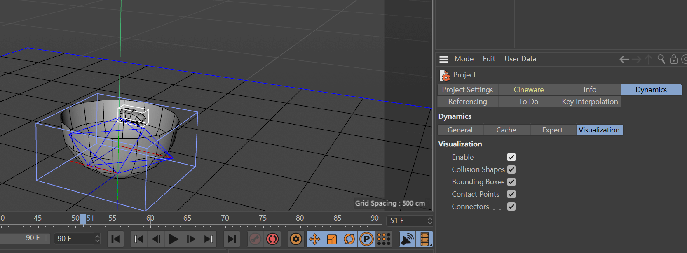The width and height of the screenshot is (687, 253).
Task: Open Dynamics Expert sub-tab
Action: 552,130
